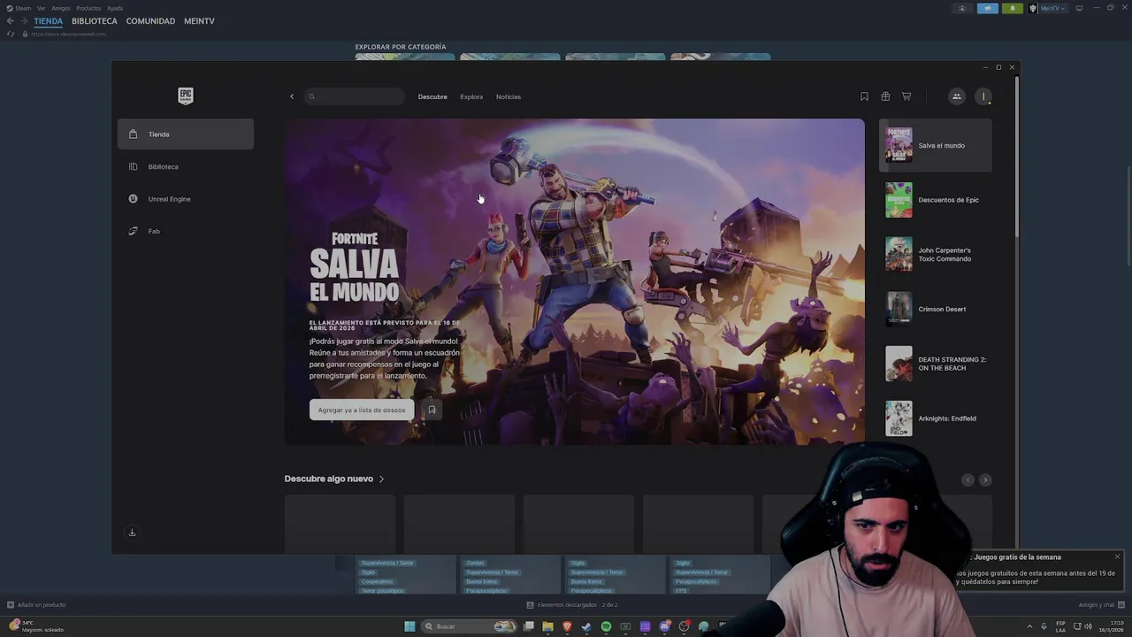Click the Fab logo icon

click(133, 231)
